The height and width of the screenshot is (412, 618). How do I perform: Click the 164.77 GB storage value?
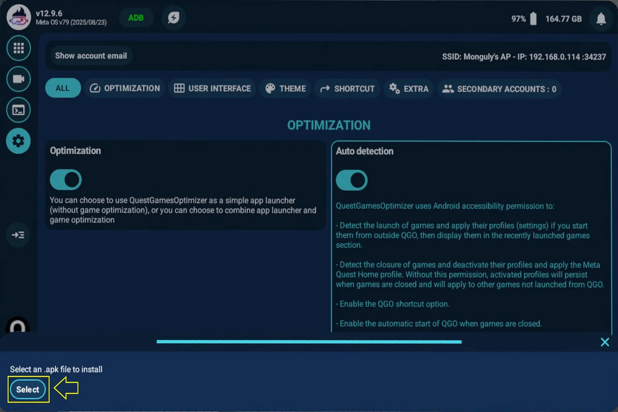click(x=564, y=19)
